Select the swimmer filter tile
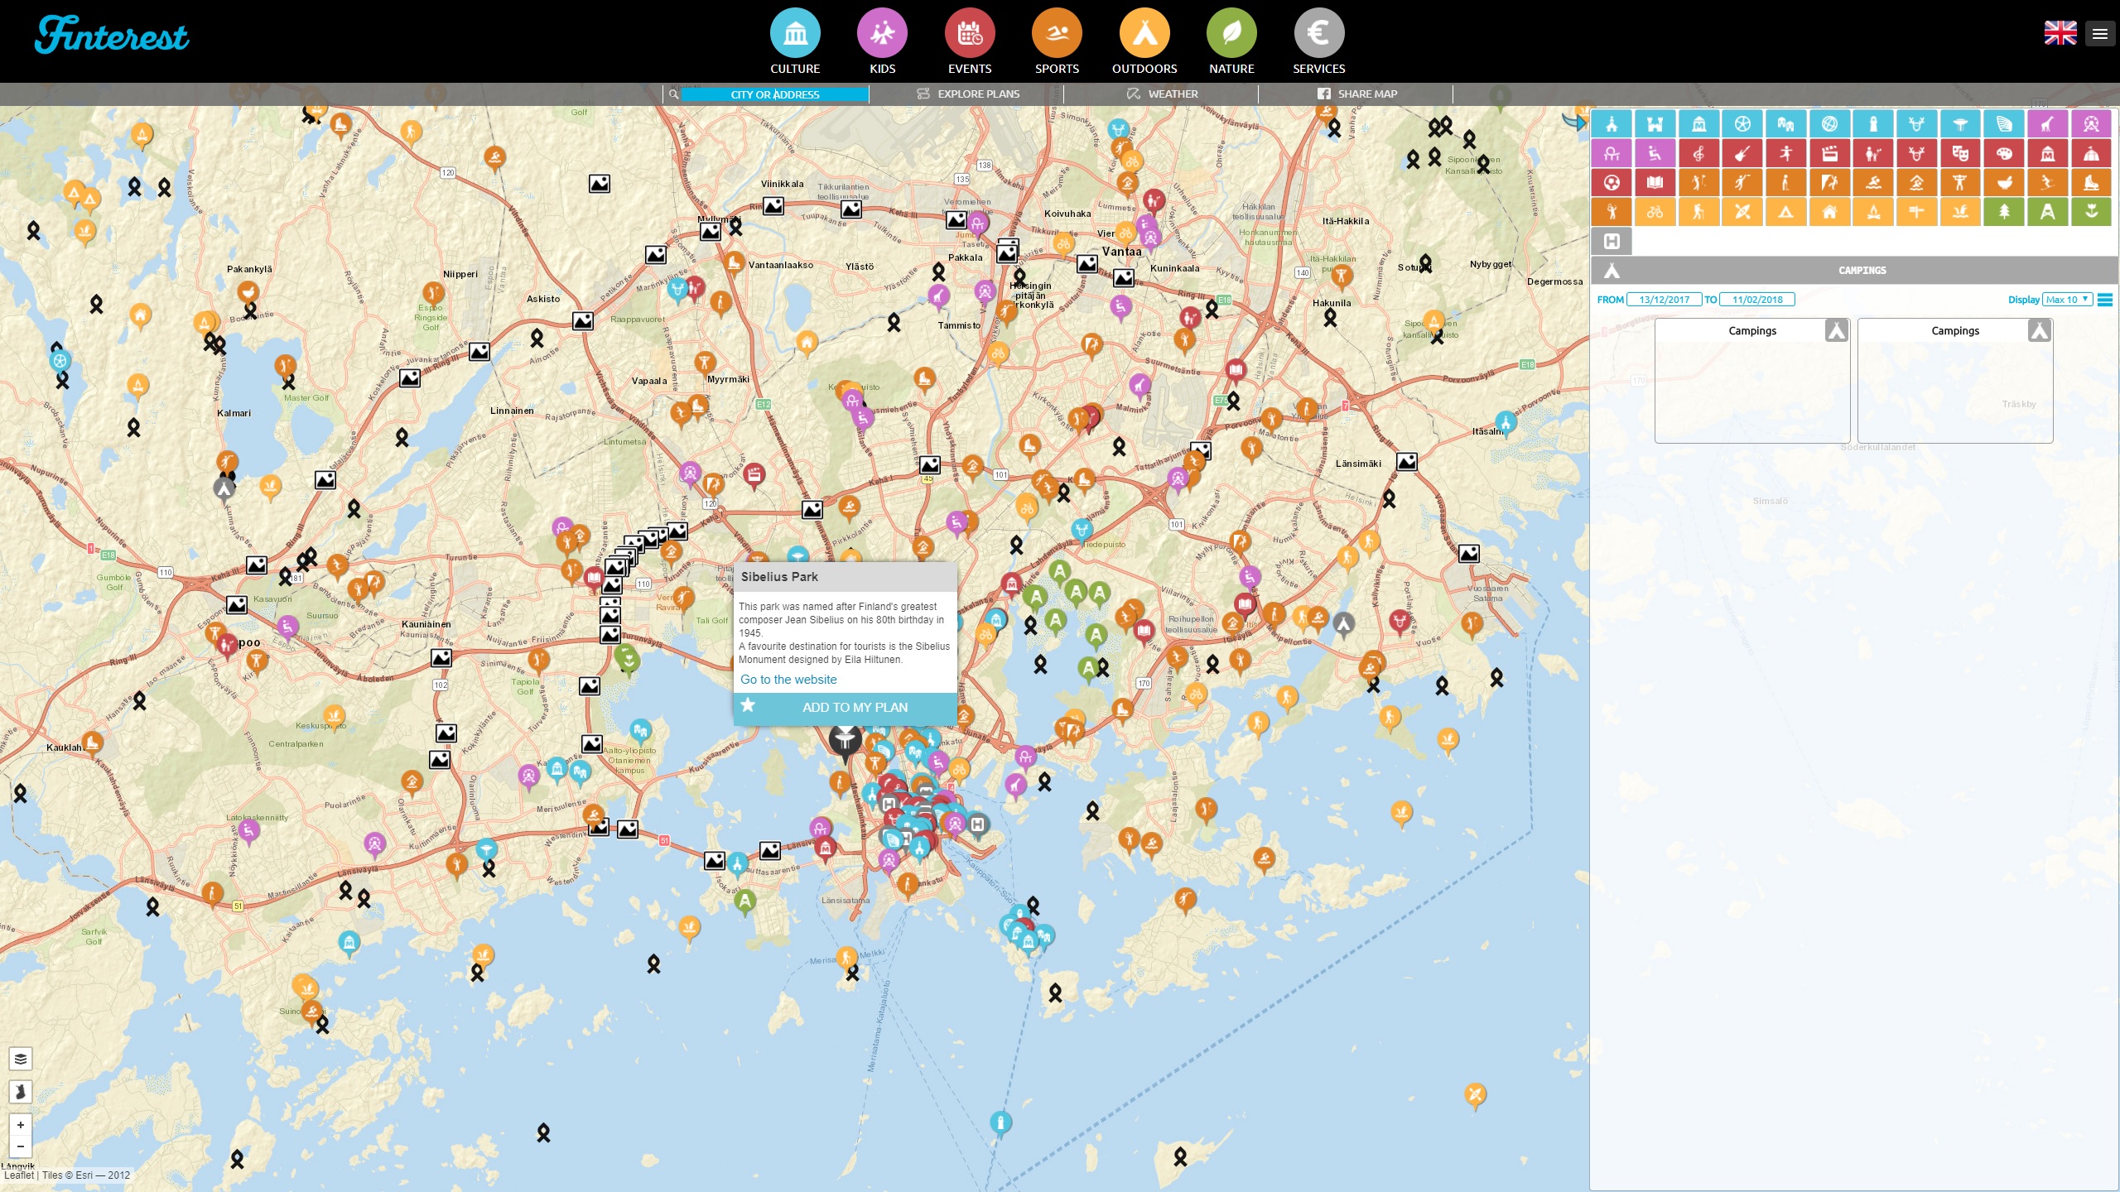The width and height of the screenshot is (2120, 1192). [1873, 182]
